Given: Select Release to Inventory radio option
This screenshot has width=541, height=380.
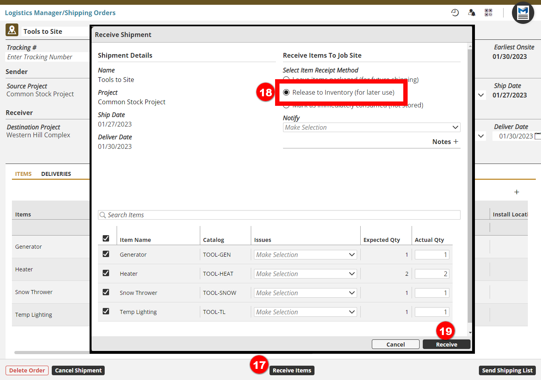Looking at the screenshot, I should click(x=286, y=92).
